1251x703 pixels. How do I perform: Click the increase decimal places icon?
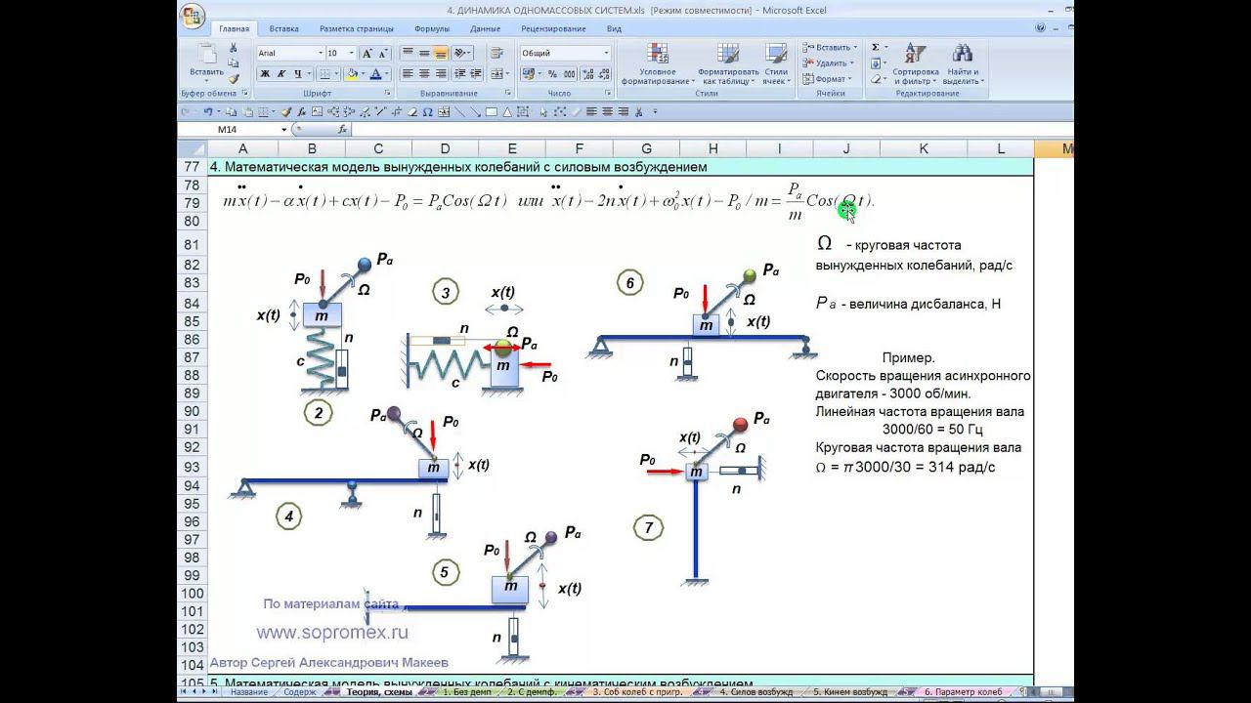586,73
